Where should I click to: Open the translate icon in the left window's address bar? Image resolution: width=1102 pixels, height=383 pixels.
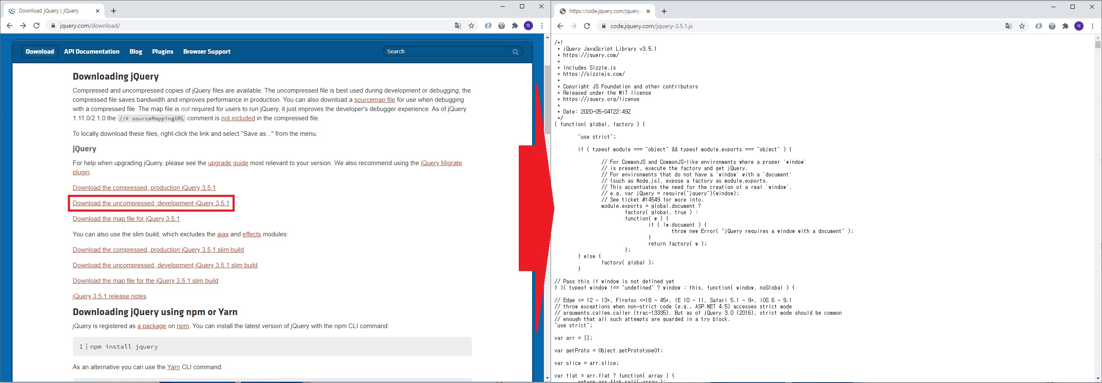click(x=458, y=26)
